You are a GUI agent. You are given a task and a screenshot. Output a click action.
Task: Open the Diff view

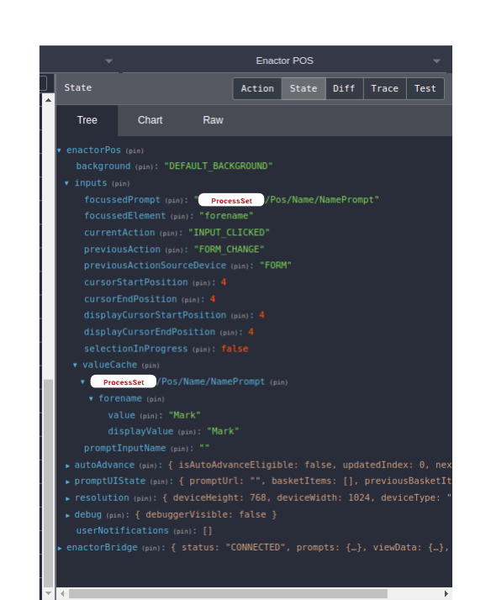click(344, 88)
